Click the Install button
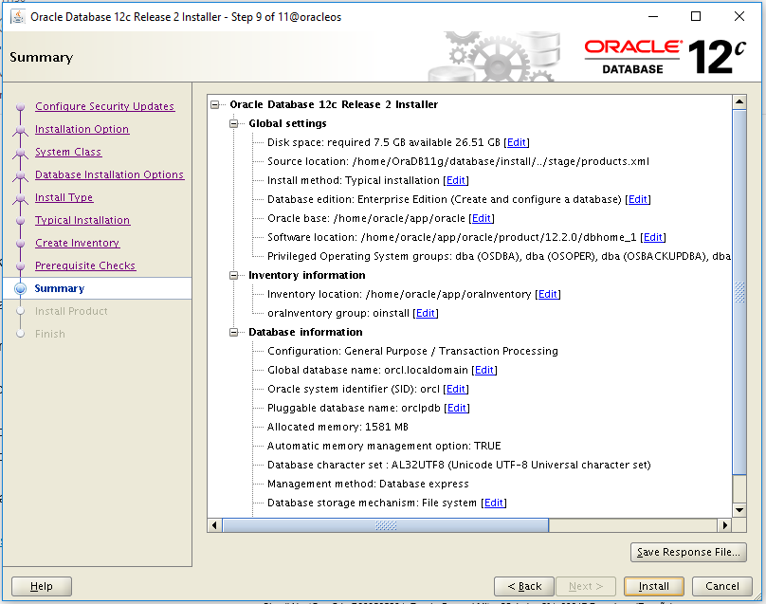 point(653,586)
